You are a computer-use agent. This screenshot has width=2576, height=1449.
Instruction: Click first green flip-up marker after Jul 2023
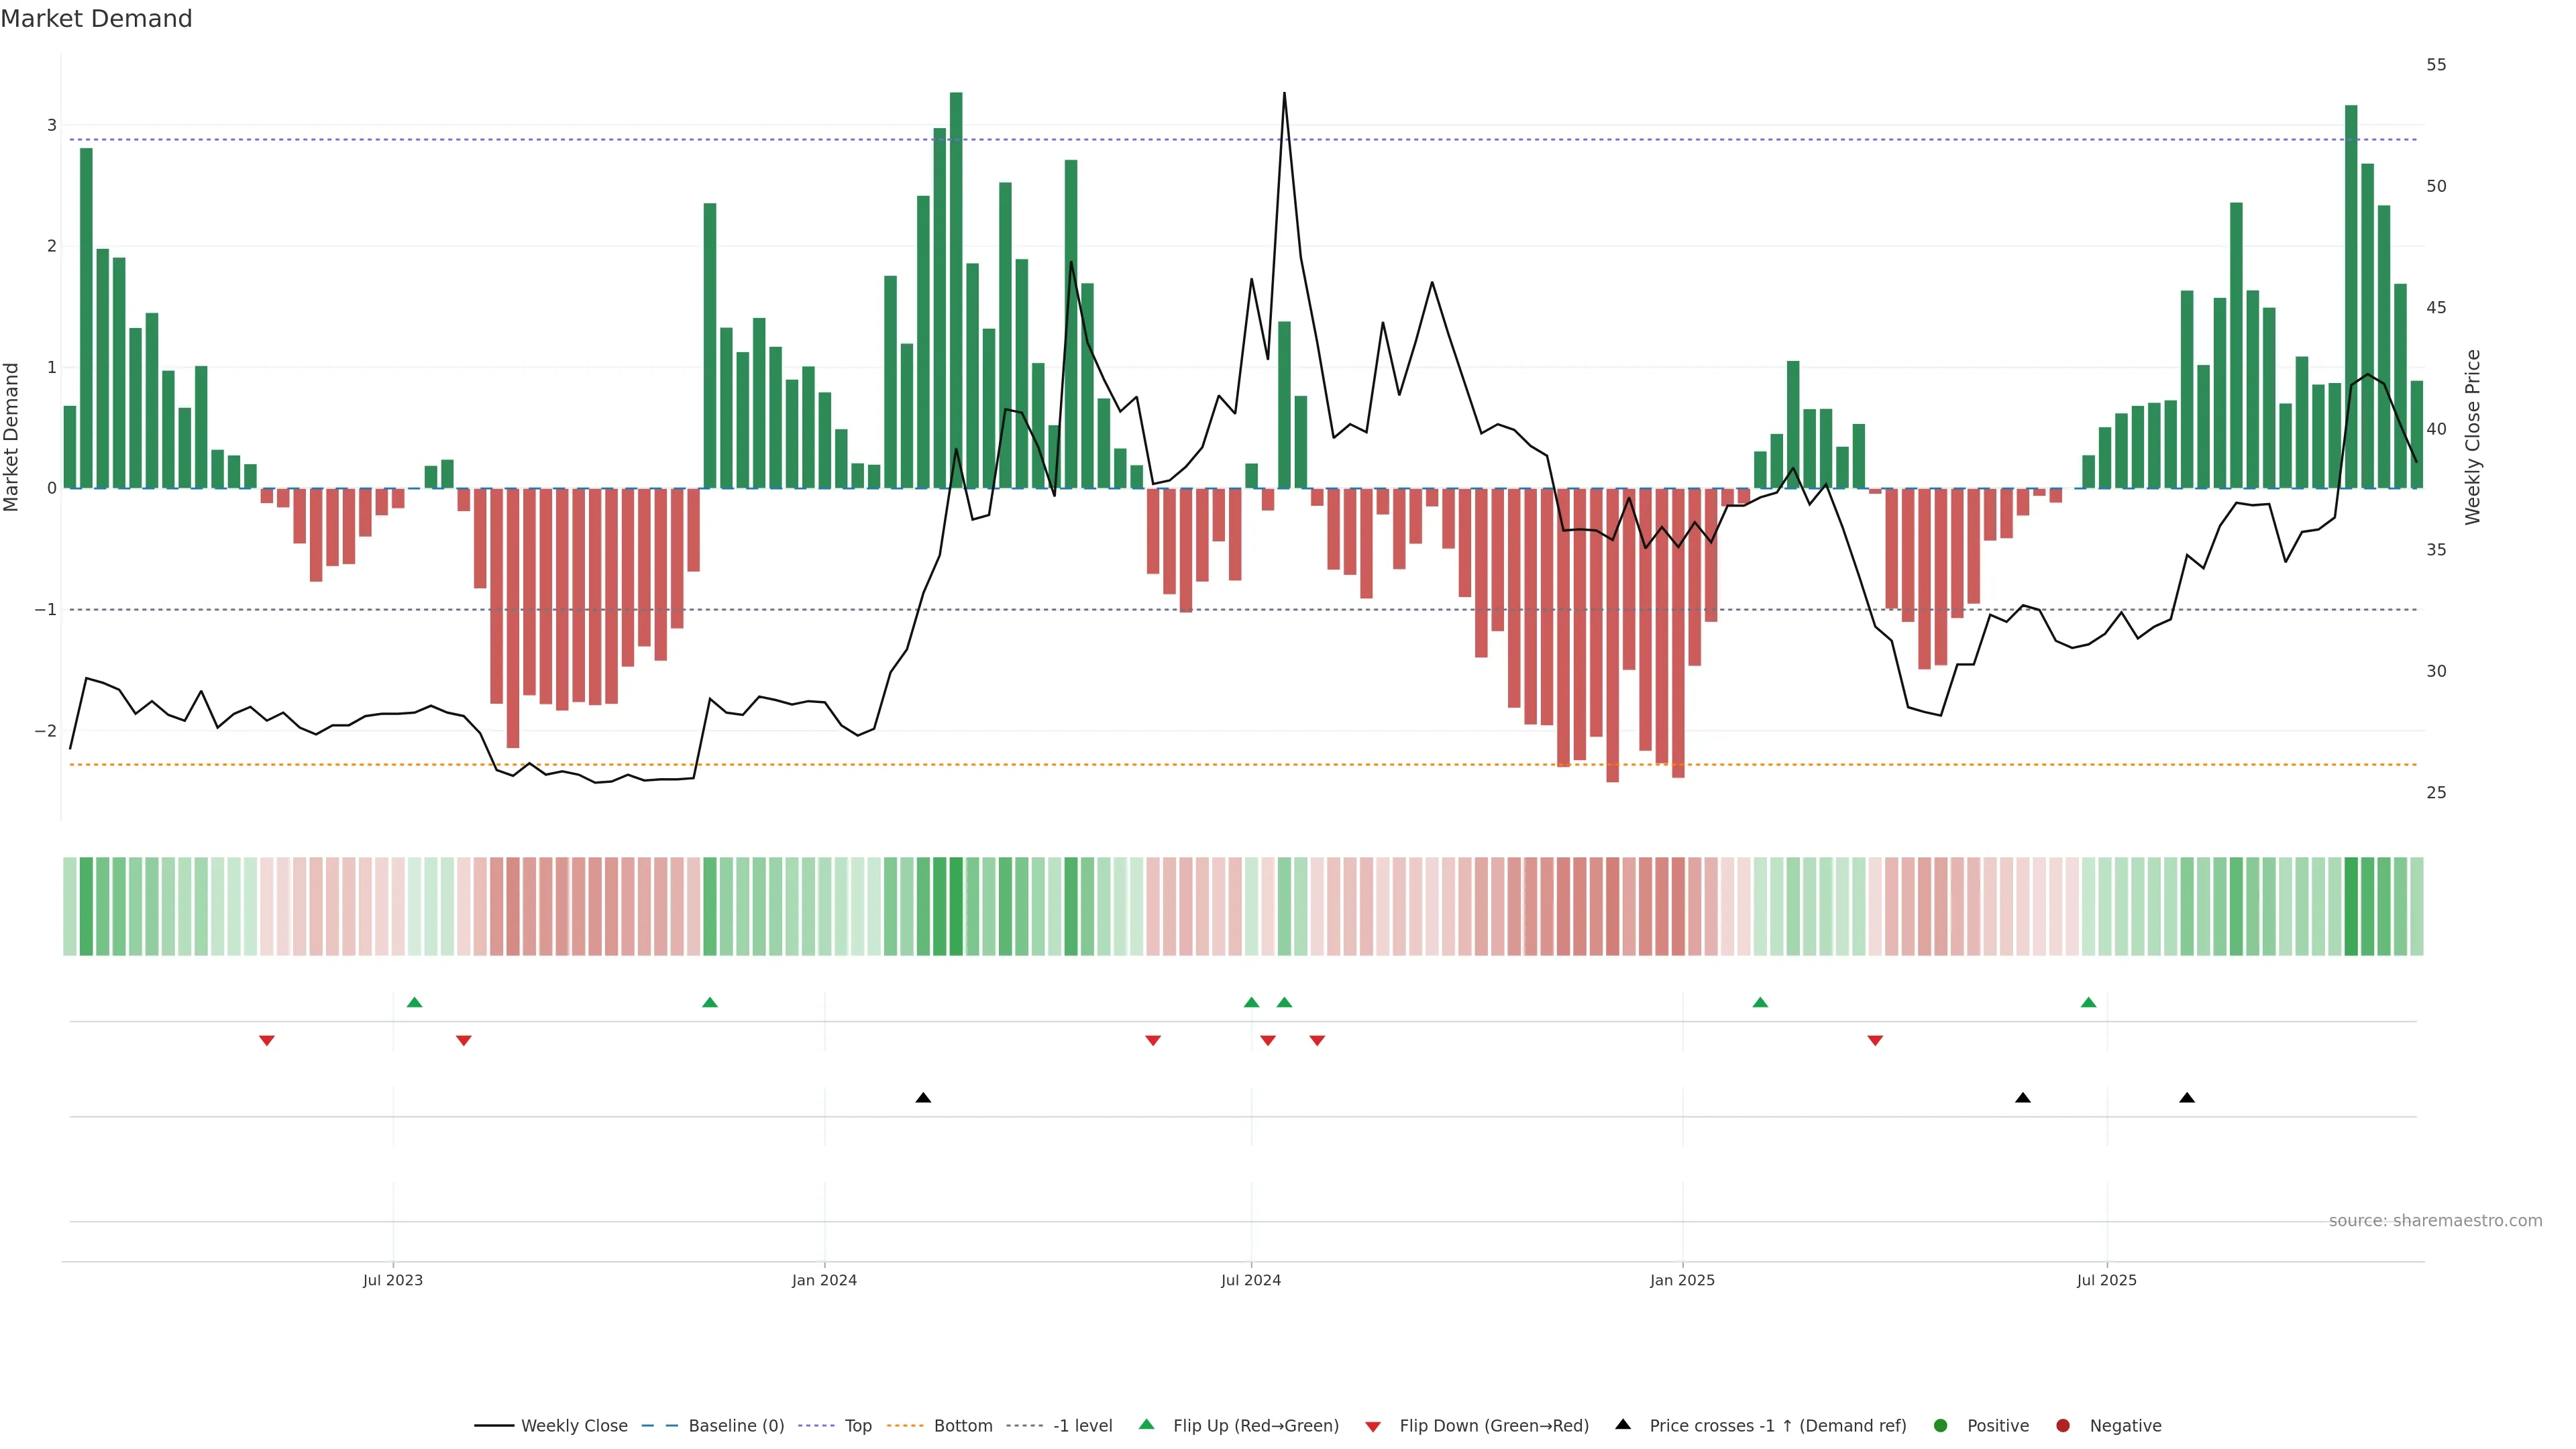tap(415, 1003)
